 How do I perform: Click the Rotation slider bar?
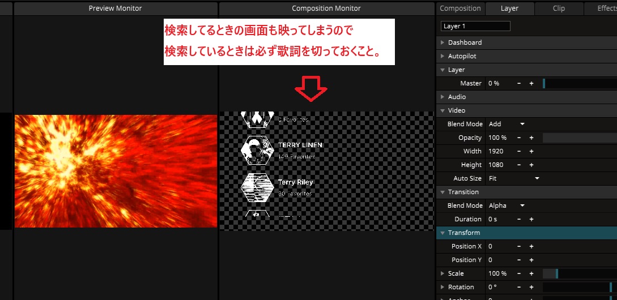(580, 287)
